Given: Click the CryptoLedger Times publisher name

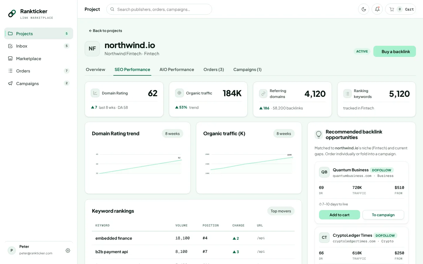Looking at the screenshot, I should pos(352,235).
